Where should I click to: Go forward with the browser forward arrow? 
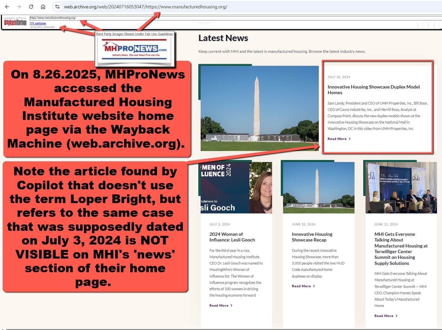pos(19,7)
